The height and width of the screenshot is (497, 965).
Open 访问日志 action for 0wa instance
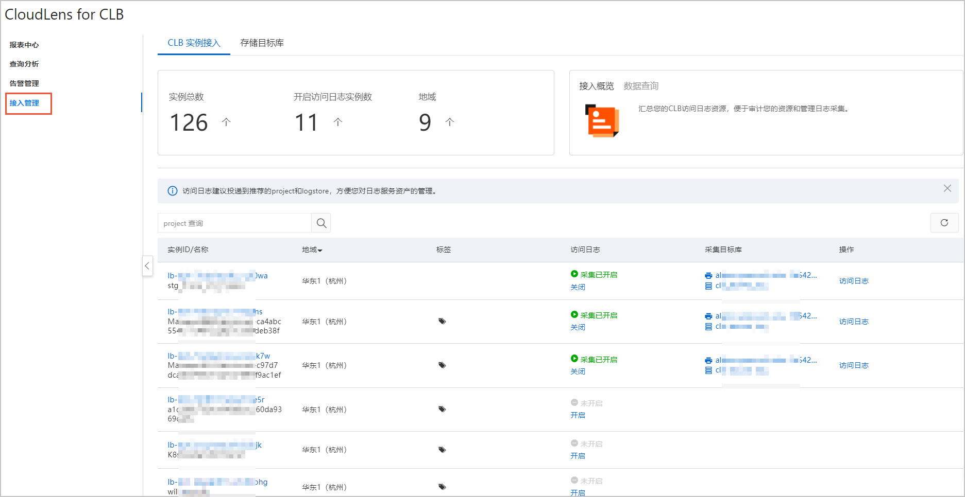click(x=854, y=281)
